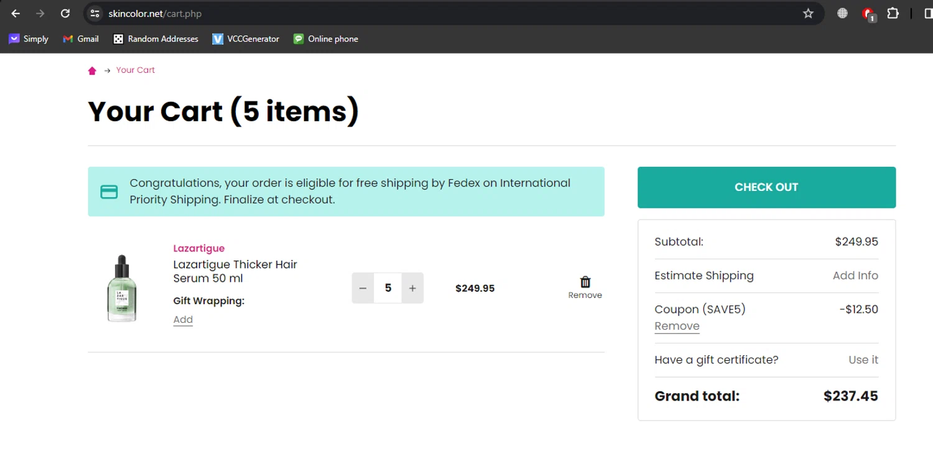Screen dimensions: 933x469
Task: Click the quantity field showing 5
Action: click(388, 288)
